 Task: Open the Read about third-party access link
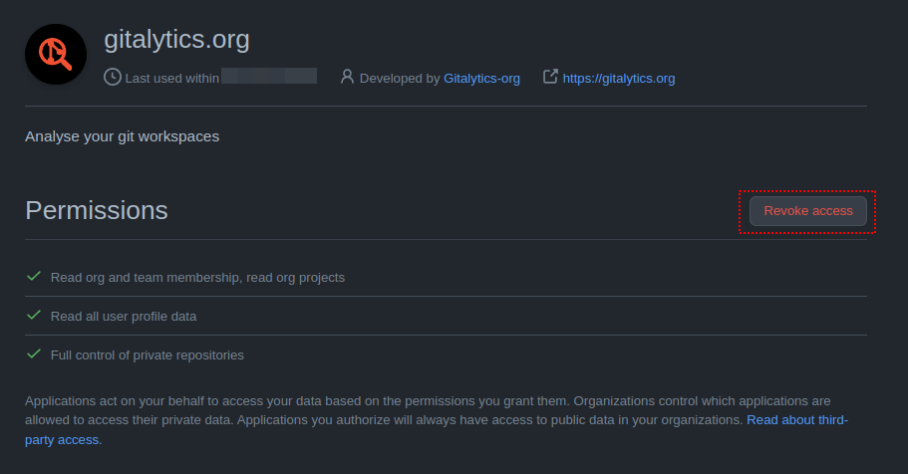796,420
